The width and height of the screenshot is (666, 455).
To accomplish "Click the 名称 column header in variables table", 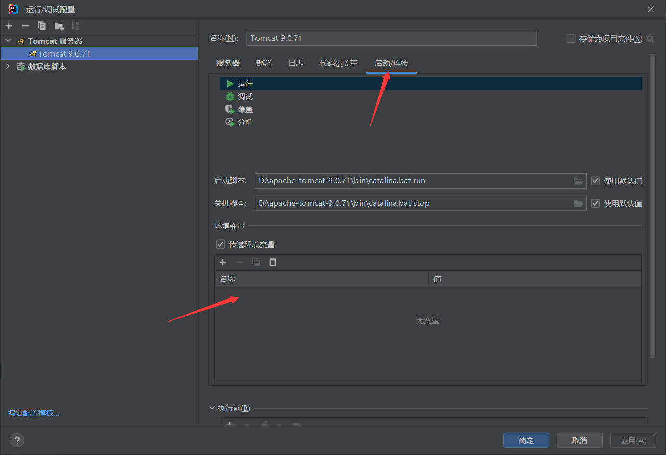I will point(321,279).
